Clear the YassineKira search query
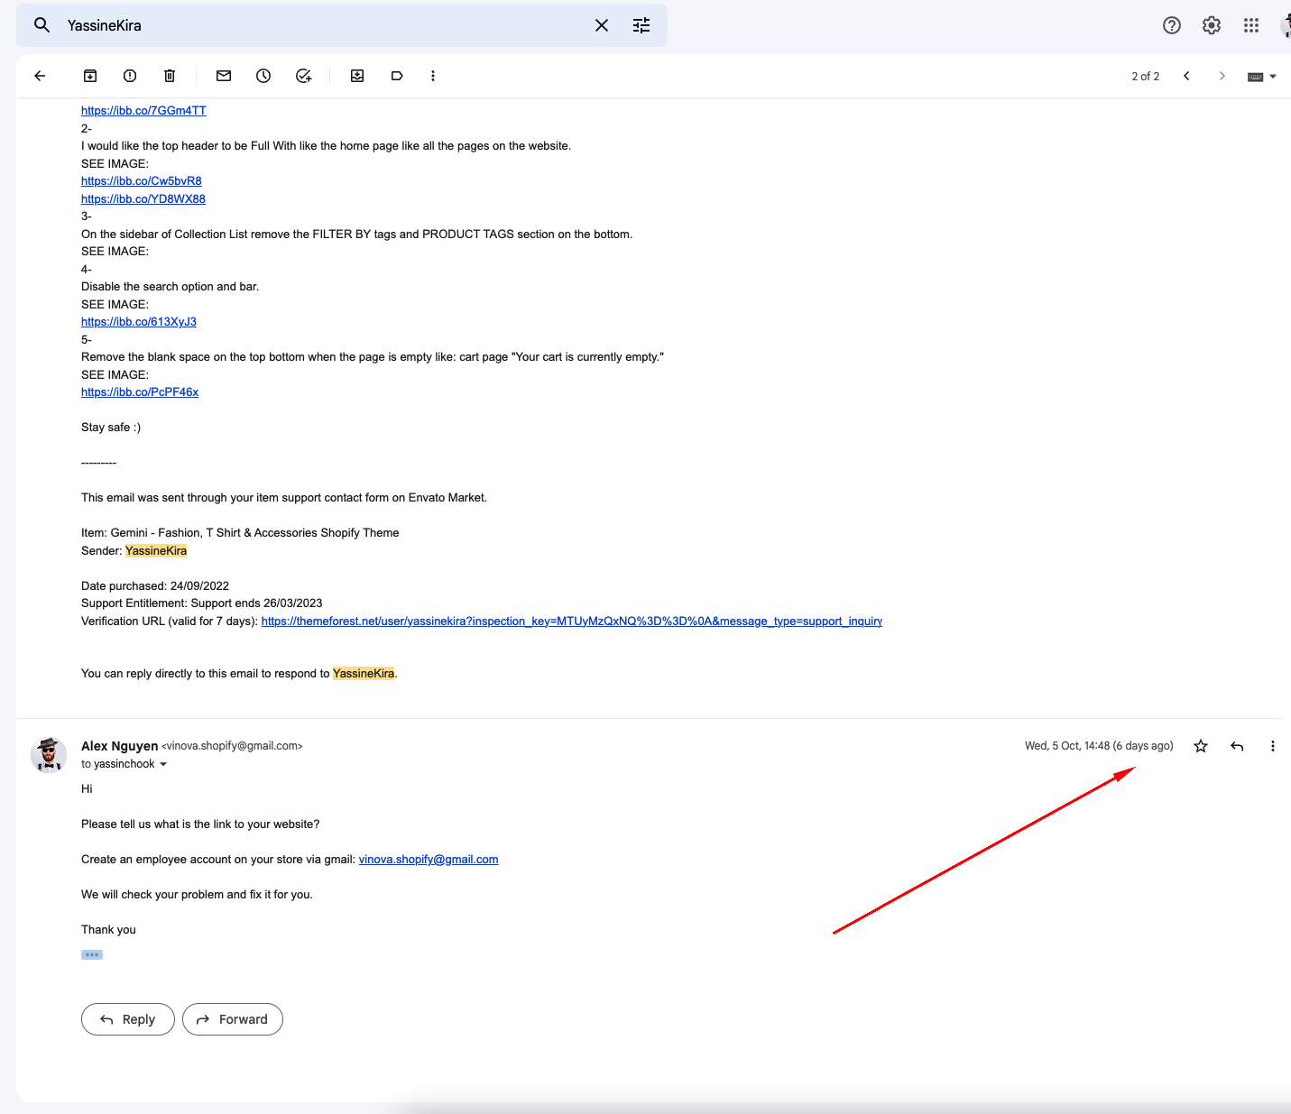The image size is (1291, 1114). (x=602, y=25)
